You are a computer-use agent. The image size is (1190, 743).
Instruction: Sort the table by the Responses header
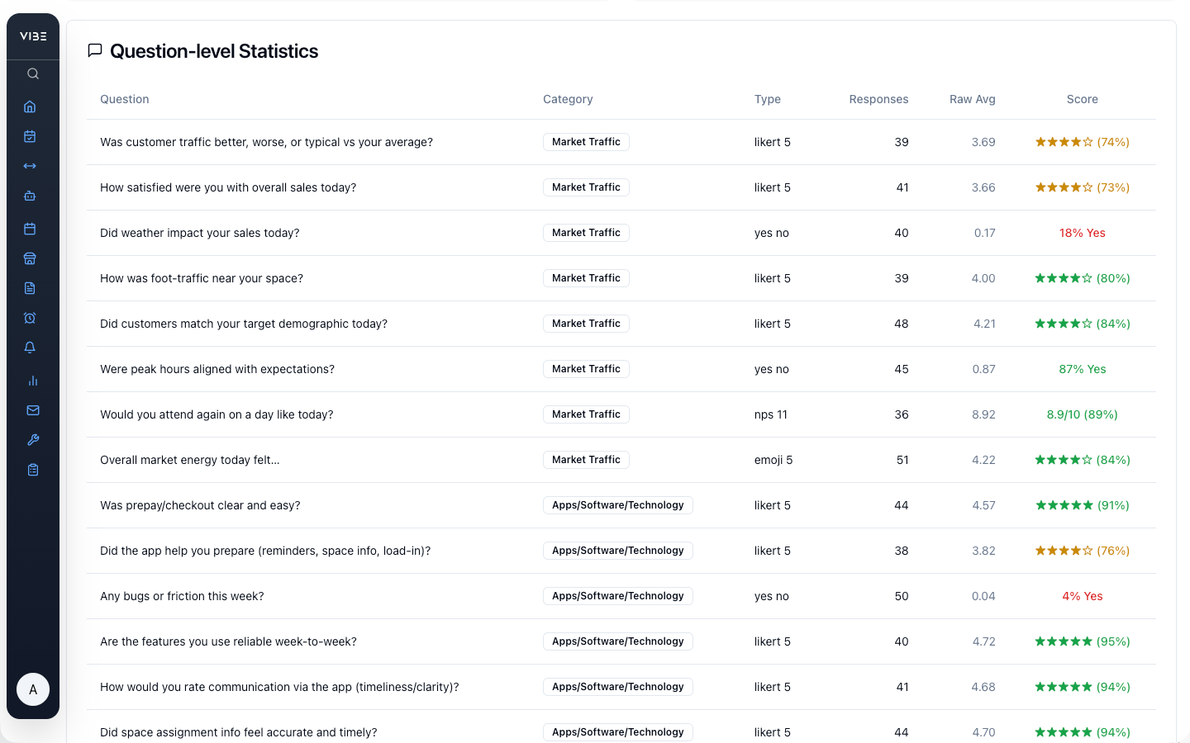pos(878,99)
